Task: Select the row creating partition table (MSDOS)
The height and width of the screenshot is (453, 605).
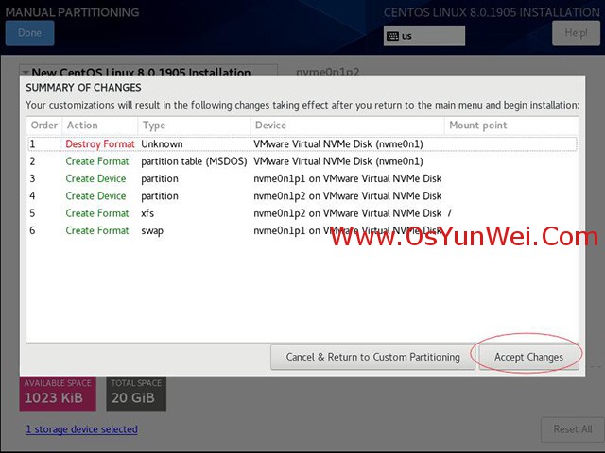Action: 302,161
